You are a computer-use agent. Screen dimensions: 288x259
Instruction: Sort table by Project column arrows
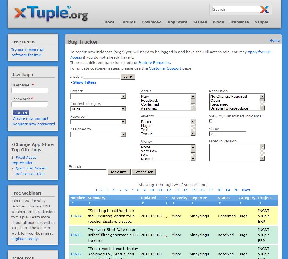pos(260,203)
